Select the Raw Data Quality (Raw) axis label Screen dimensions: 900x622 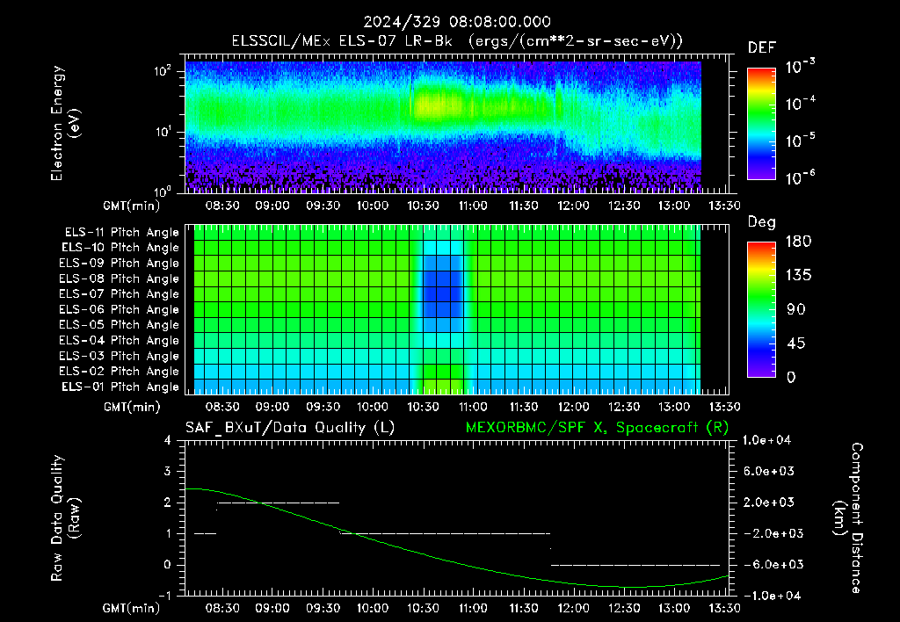pyautogui.click(x=65, y=517)
